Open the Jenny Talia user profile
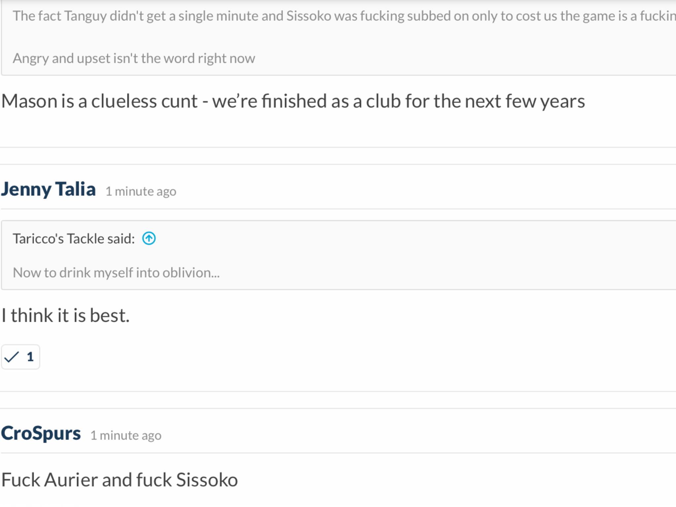Screen dimensions: 676x507 pos(48,189)
